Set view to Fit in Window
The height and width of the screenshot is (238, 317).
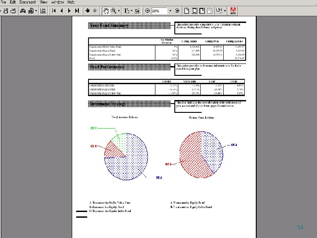coord(195,11)
